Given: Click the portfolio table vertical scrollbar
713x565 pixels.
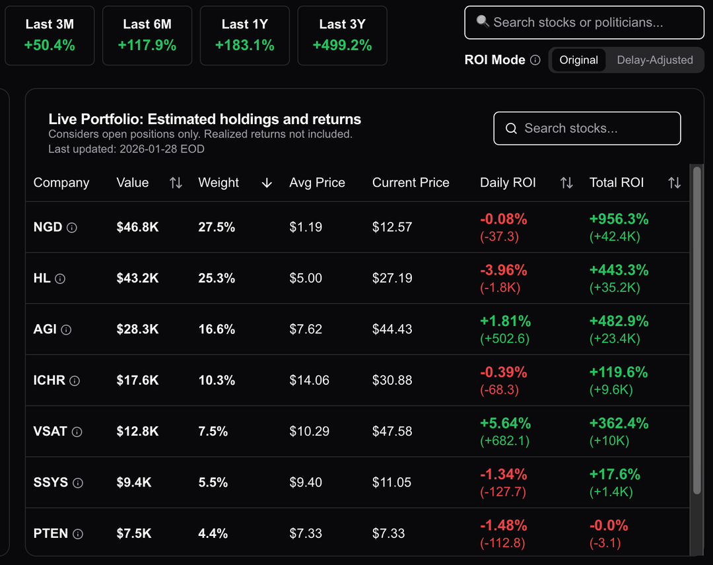Looking at the screenshot, I should 696,330.
